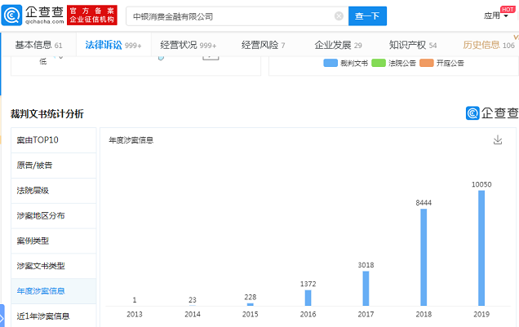
Task: Open the 应用 dropdown menu
Action: pyautogui.click(x=496, y=15)
